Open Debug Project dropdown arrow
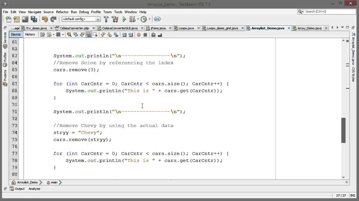359x201 pixels. point(138,19)
